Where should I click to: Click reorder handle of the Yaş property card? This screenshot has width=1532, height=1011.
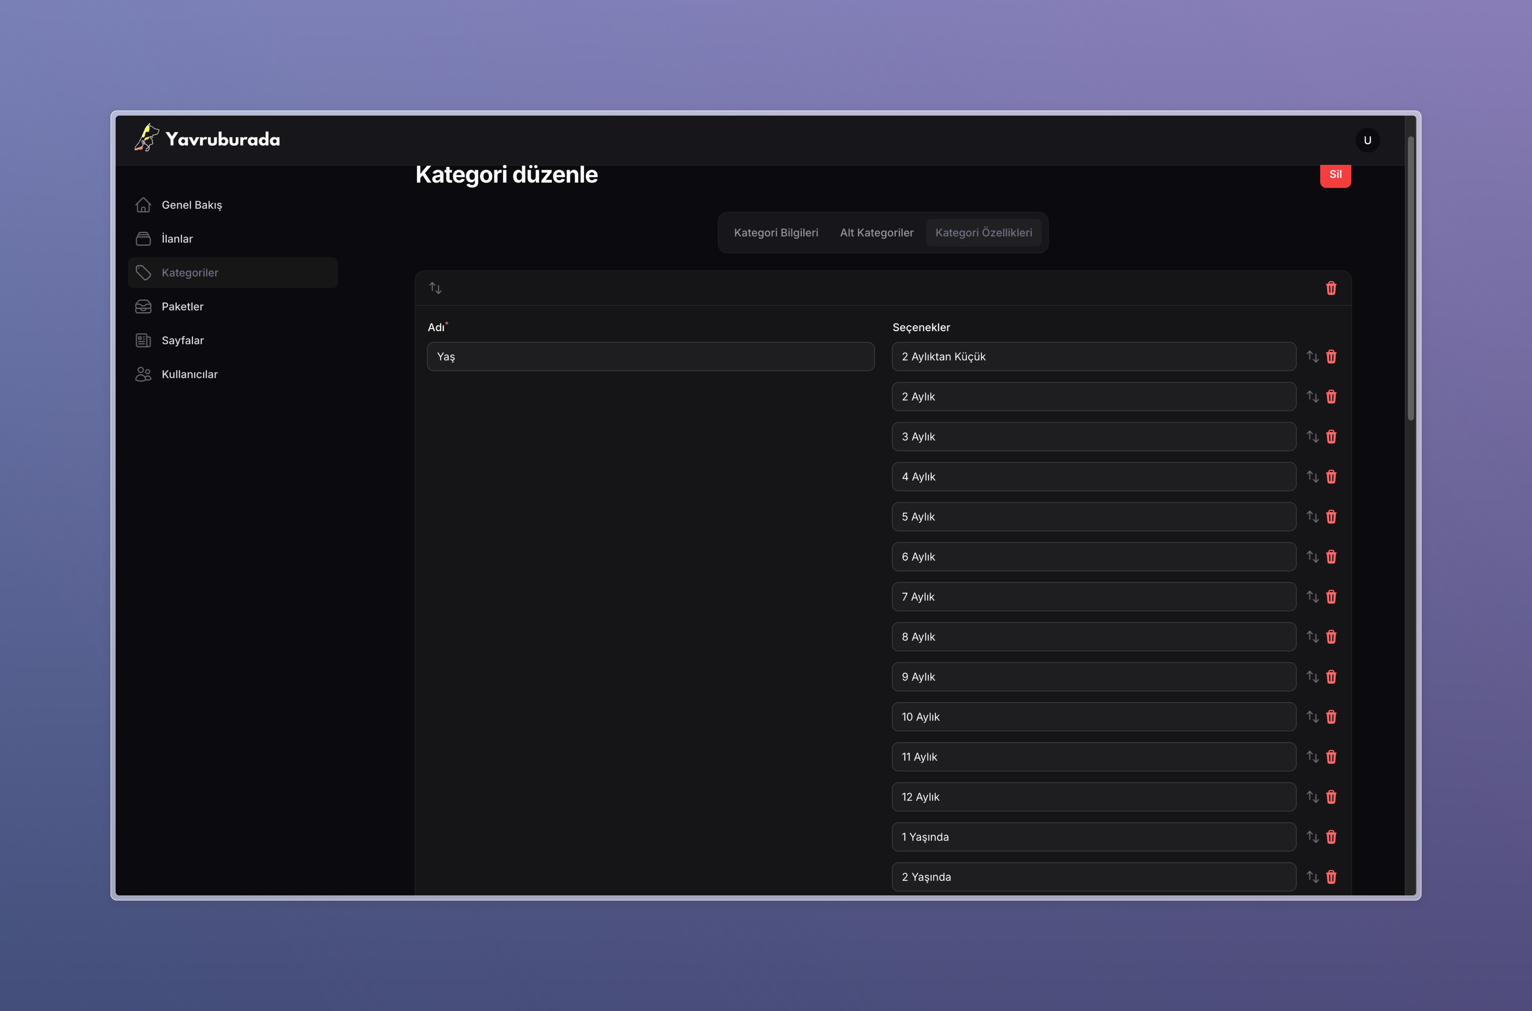point(435,288)
